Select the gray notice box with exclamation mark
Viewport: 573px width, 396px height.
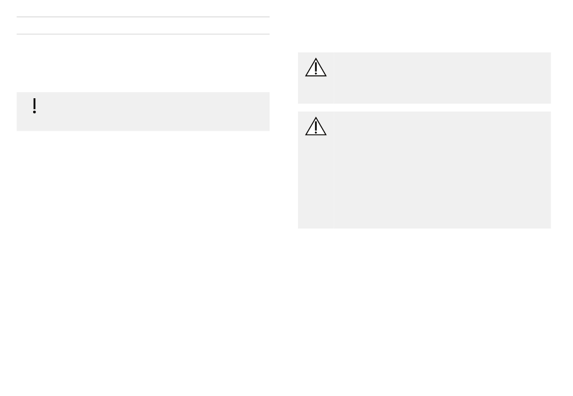coord(144,112)
